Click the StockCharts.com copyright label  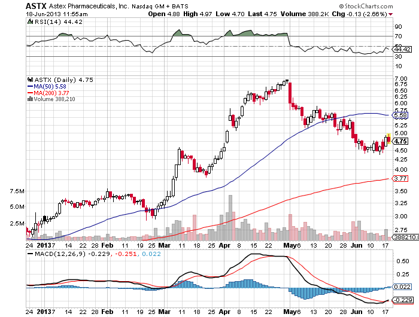(x=366, y=6)
